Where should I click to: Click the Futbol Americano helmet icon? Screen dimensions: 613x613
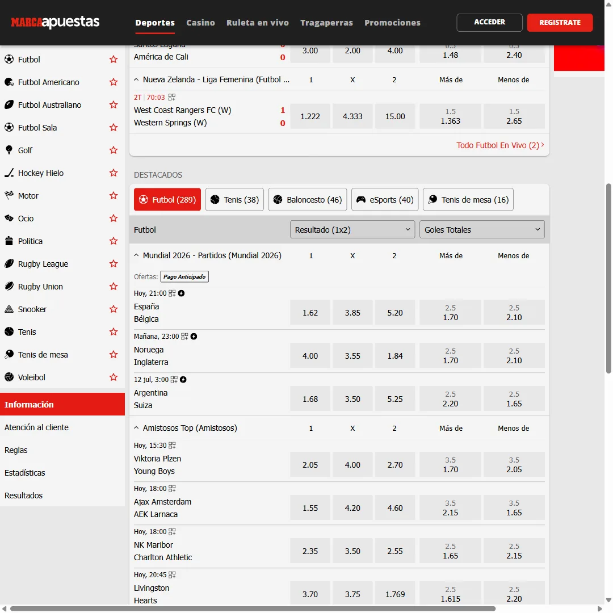[x=9, y=82]
